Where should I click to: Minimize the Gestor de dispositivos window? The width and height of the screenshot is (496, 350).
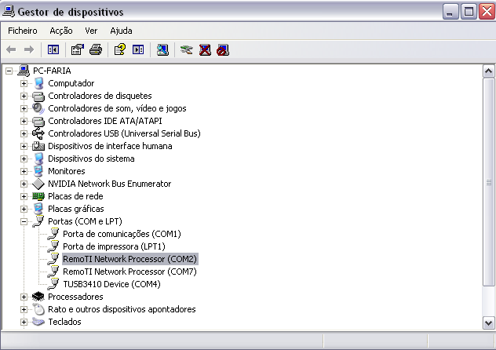[450, 13]
